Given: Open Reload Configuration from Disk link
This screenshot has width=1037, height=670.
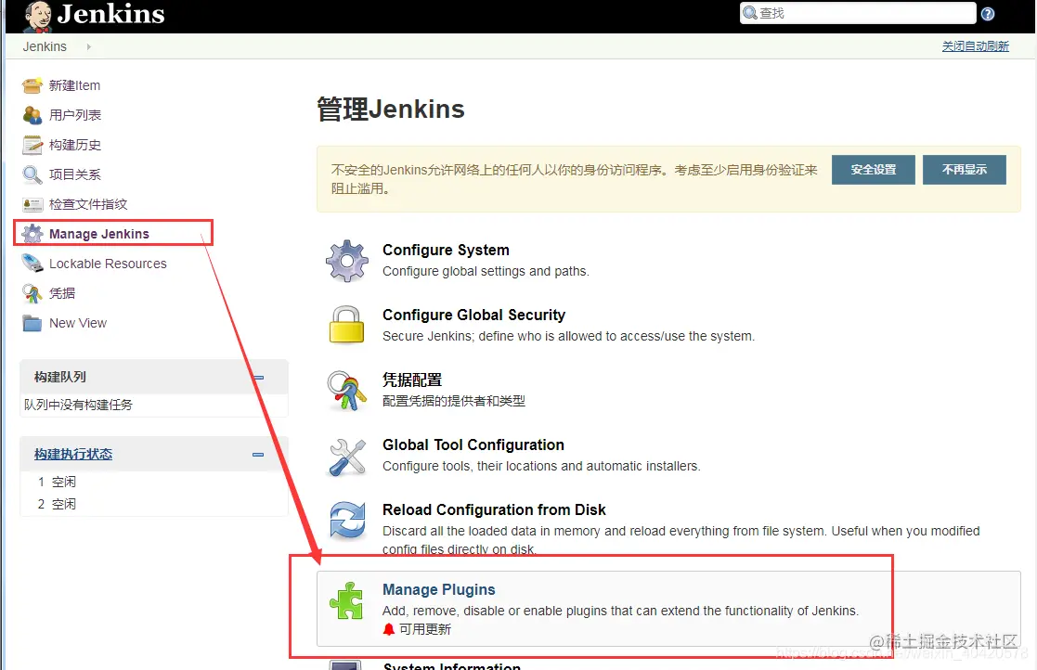Looking at the screenshot, I should pyautogui.click(x=494, y=510).
